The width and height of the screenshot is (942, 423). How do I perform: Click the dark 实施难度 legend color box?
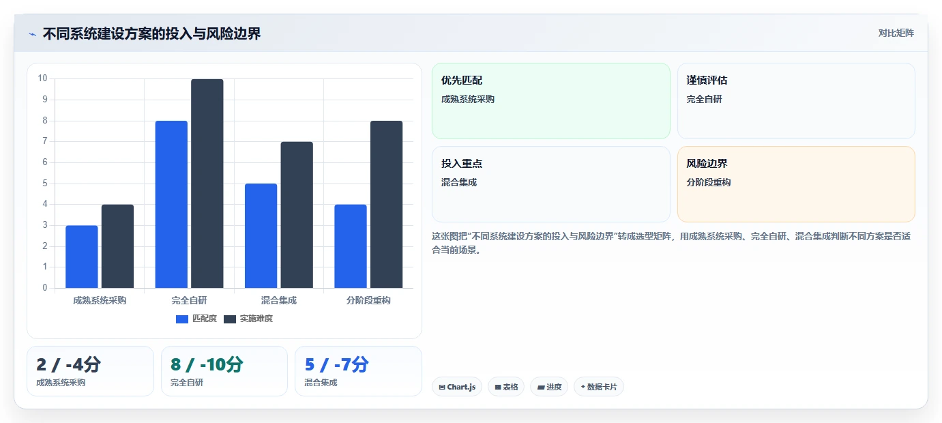pos(230,319)
